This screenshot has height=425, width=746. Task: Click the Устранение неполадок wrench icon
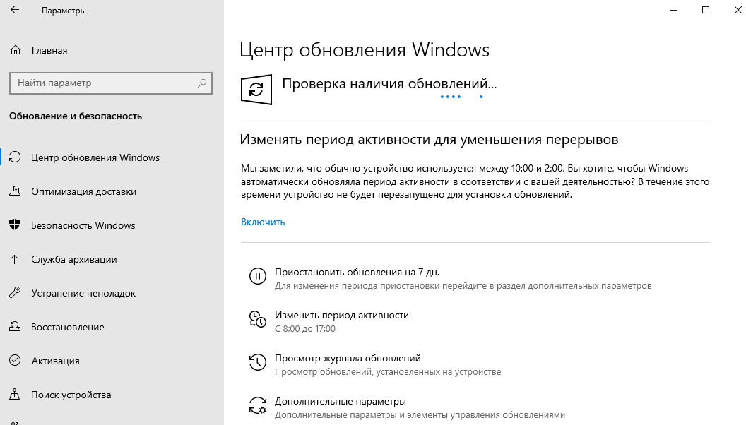pyautogui.click(x=15, y=293)
